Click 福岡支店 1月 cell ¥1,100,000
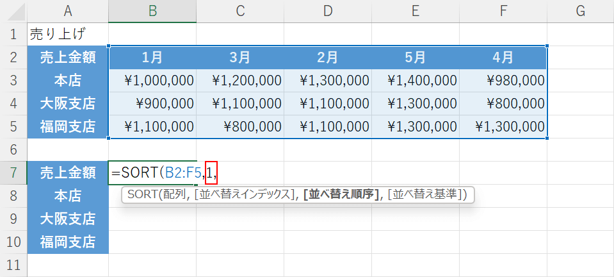The height and width of the screenshot is (277, 614). click(x=153, y=127)
